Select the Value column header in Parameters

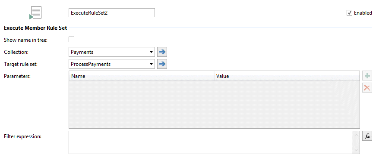pyautogui.click(x=287, y=76)
